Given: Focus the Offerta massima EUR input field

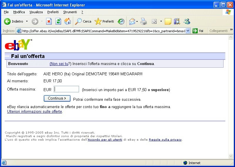Looking at the screenshot, I should (x=66, y=89).
